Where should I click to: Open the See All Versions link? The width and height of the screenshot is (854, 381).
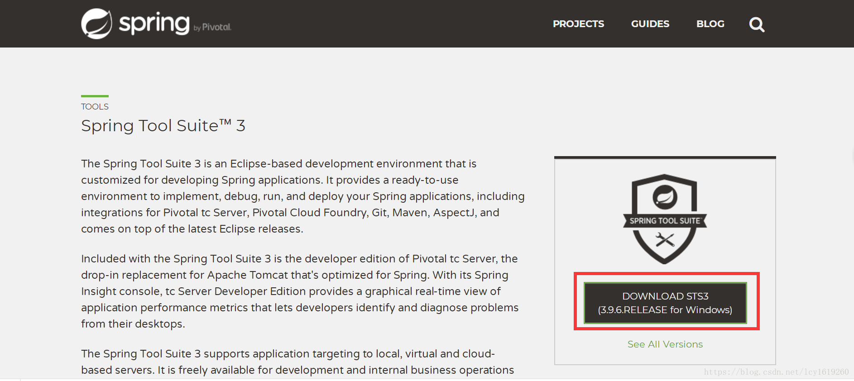(x=665, y=344)
